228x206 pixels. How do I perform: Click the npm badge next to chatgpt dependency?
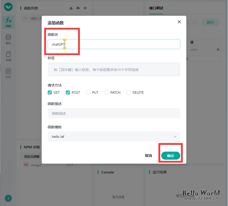point(26,165)
